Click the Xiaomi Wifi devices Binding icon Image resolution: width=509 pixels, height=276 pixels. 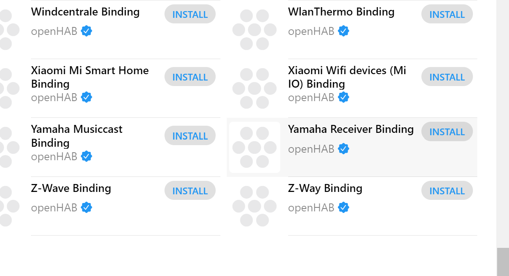point(254,88)
